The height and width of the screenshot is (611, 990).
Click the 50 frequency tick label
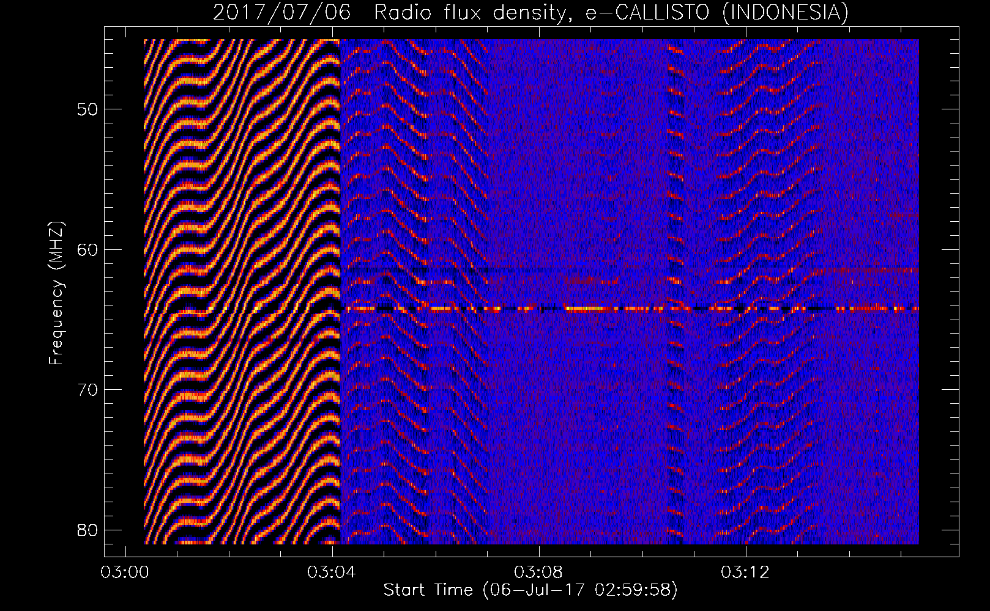pyautogui.click(x=87, y=110)
